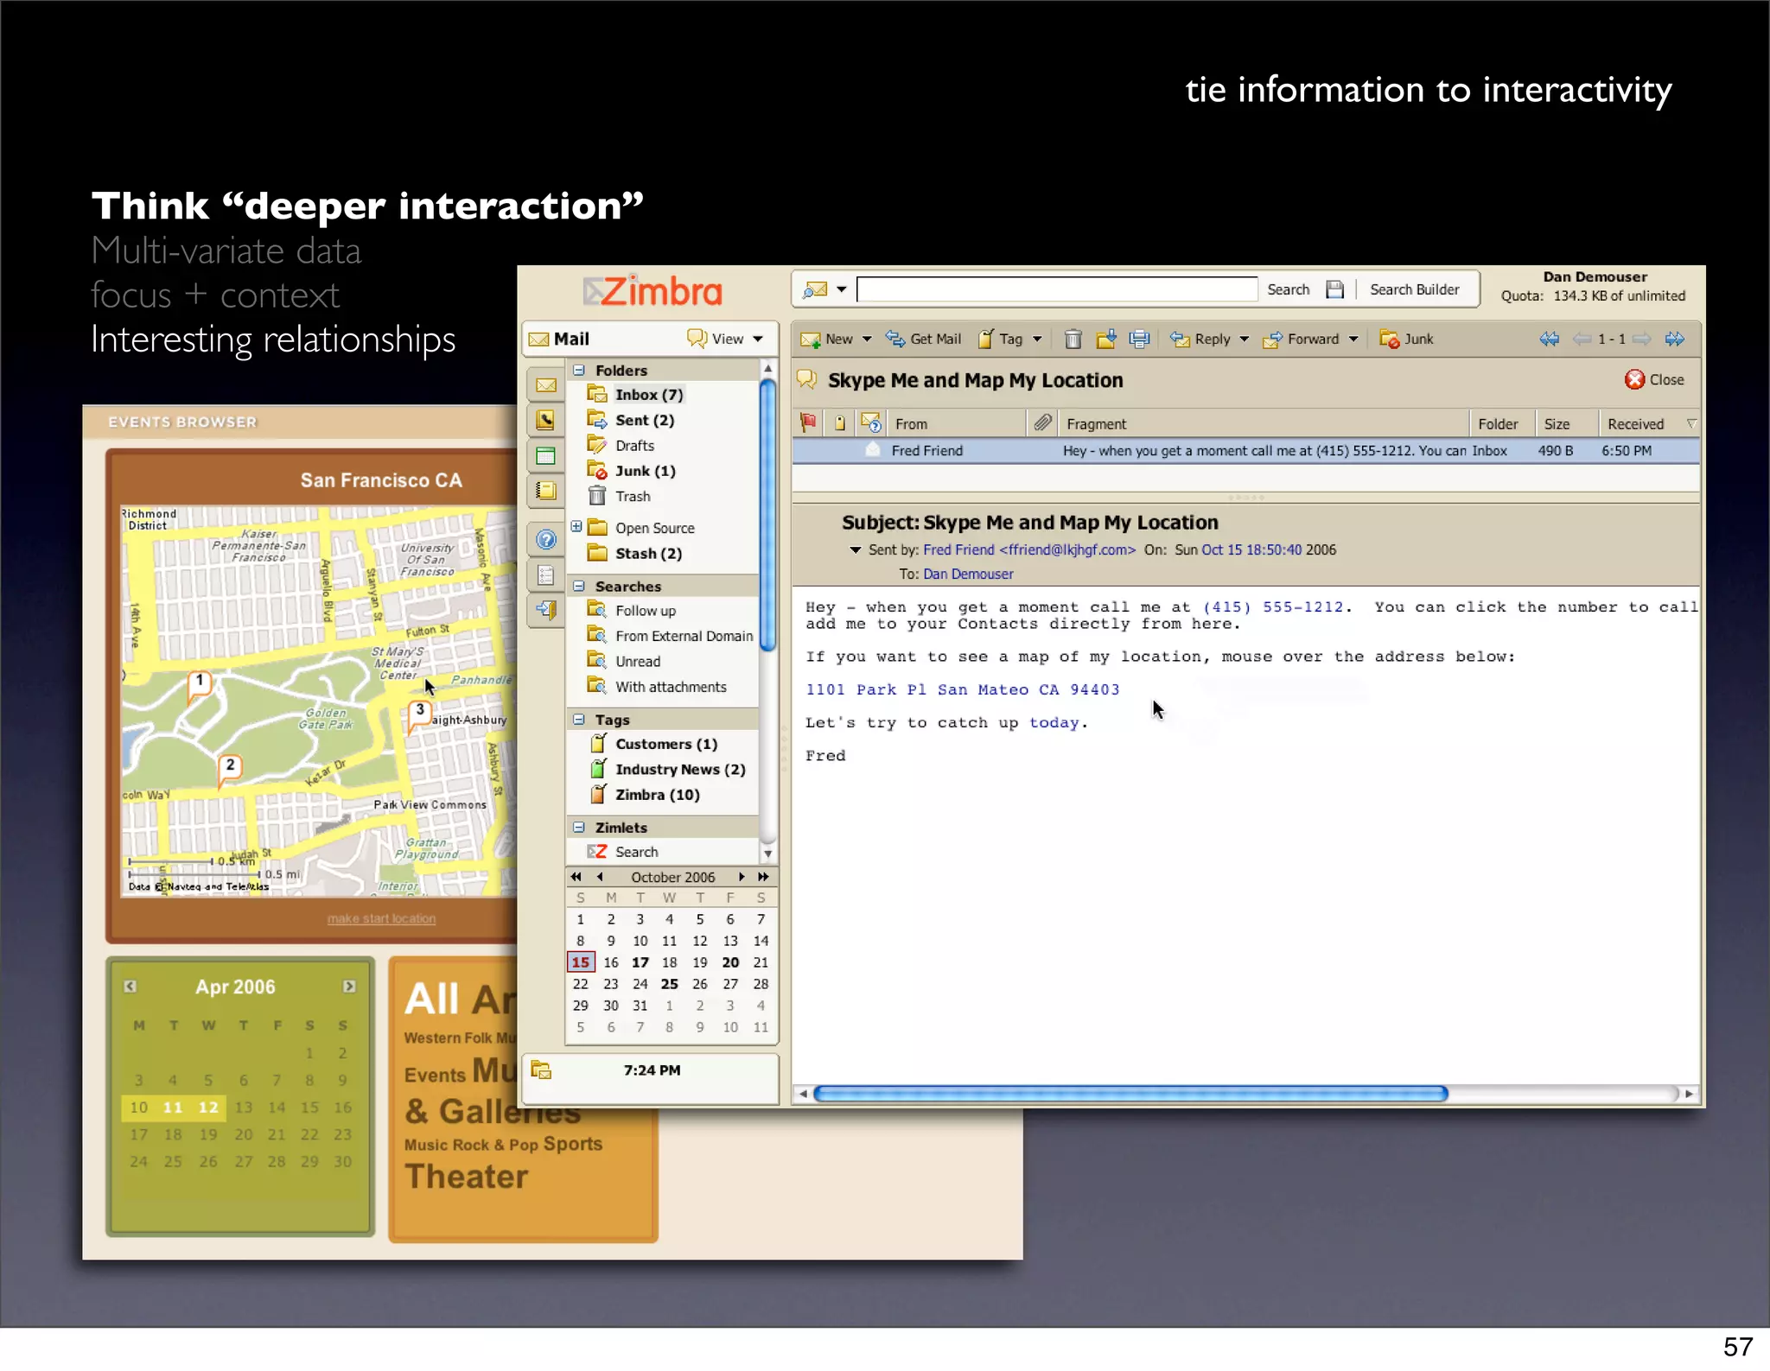Click in the search input field
The width and height of the screenshot is (1770, 1371).
tap(1056, 289)
